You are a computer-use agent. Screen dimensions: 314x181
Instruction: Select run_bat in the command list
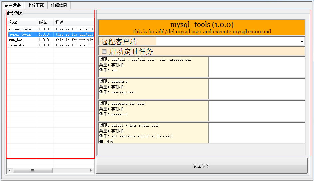16,40
